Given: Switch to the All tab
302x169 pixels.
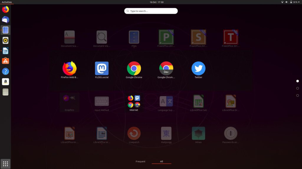Looking at the screenshot, I should [x=161, y=161].
